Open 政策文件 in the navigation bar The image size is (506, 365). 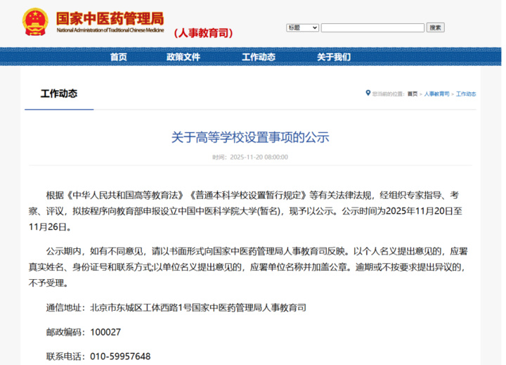coord(183,57)
